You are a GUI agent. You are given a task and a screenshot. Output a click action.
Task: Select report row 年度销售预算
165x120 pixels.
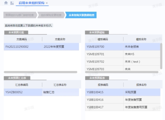(x=123, y=100)
